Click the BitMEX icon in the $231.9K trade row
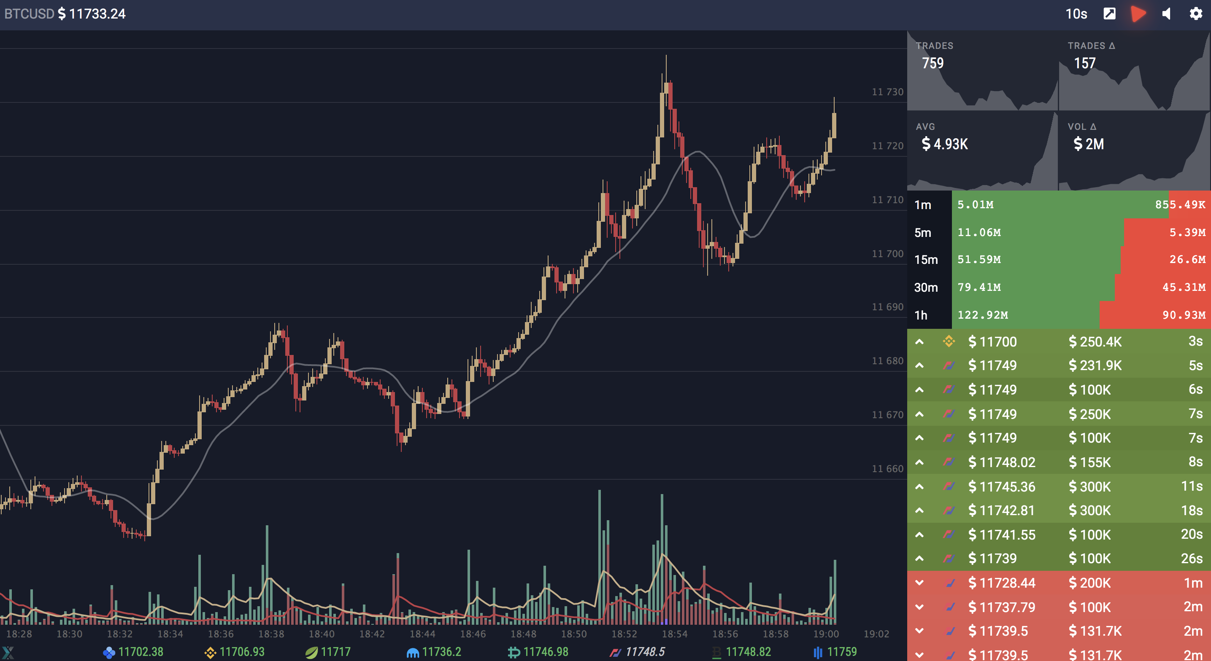1211x661 pixels. tap(949, 365)
